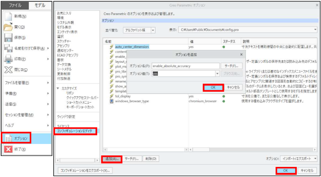Click the left category panel horizontal scrollbar

pyautogui.click(x=77, y=160)
